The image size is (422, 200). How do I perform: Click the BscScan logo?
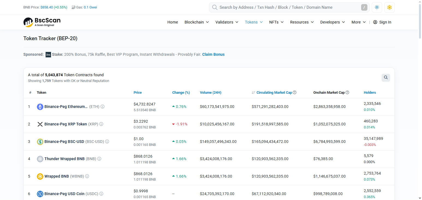(x=41, y=22)
